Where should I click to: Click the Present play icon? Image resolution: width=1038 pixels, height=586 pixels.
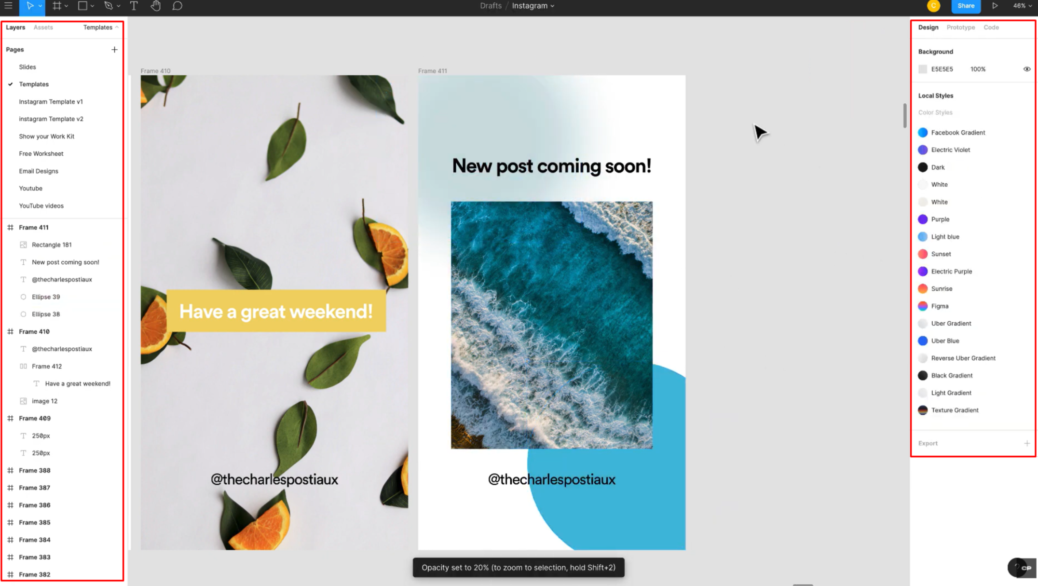point(995,6)
